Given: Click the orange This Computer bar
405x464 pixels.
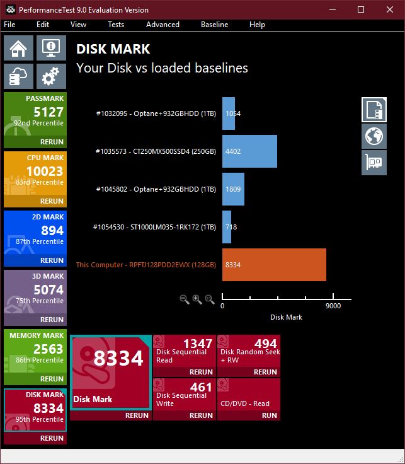Looking at the screenshot, I should 274,265.
